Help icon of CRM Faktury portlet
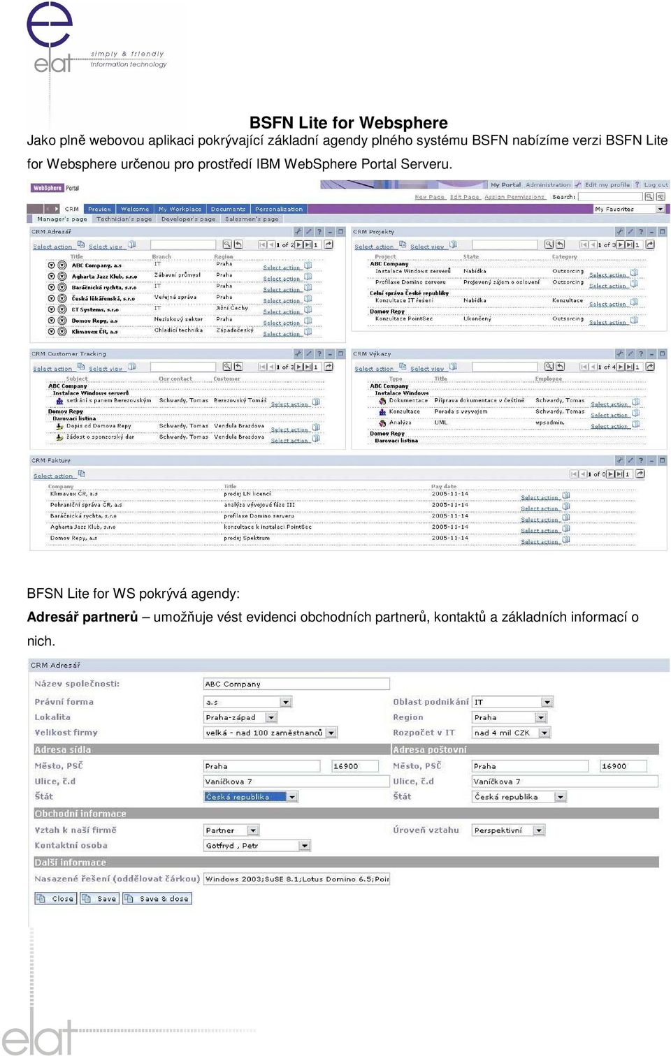Image resolution: width=671 pixels, height=1056 pixels. click(641, 460)
